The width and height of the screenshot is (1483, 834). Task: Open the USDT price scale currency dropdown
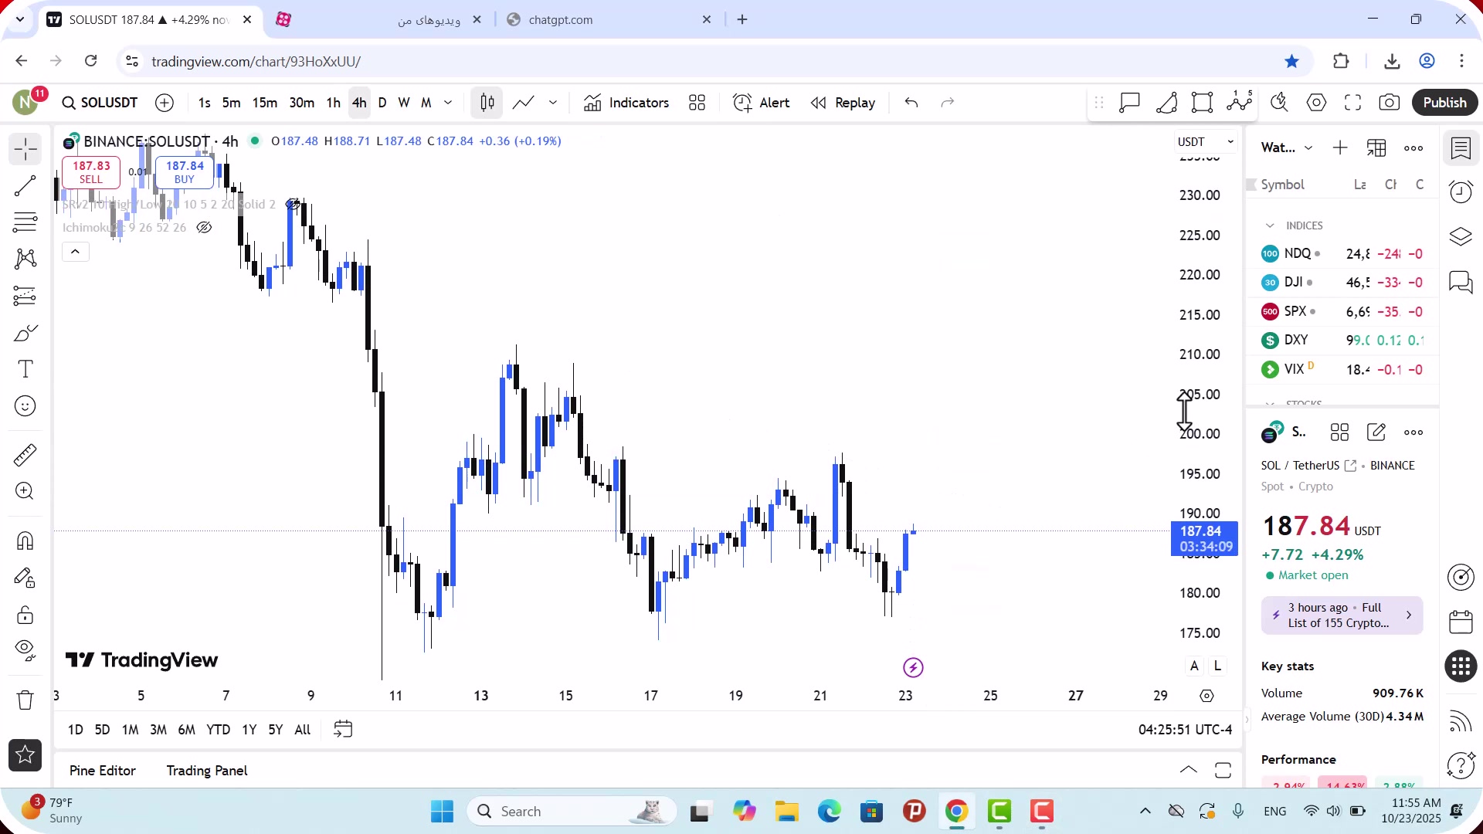click(x=1206, y=142)
